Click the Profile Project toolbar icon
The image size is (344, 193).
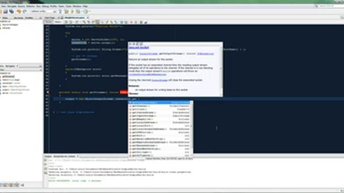coord(85,11)
